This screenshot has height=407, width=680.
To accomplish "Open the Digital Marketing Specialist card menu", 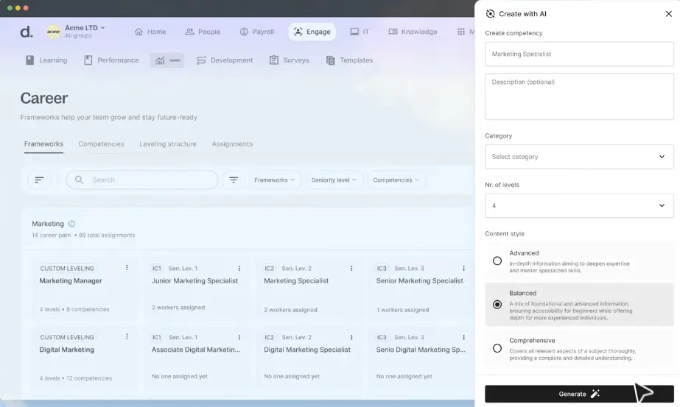I will (351, 337).
